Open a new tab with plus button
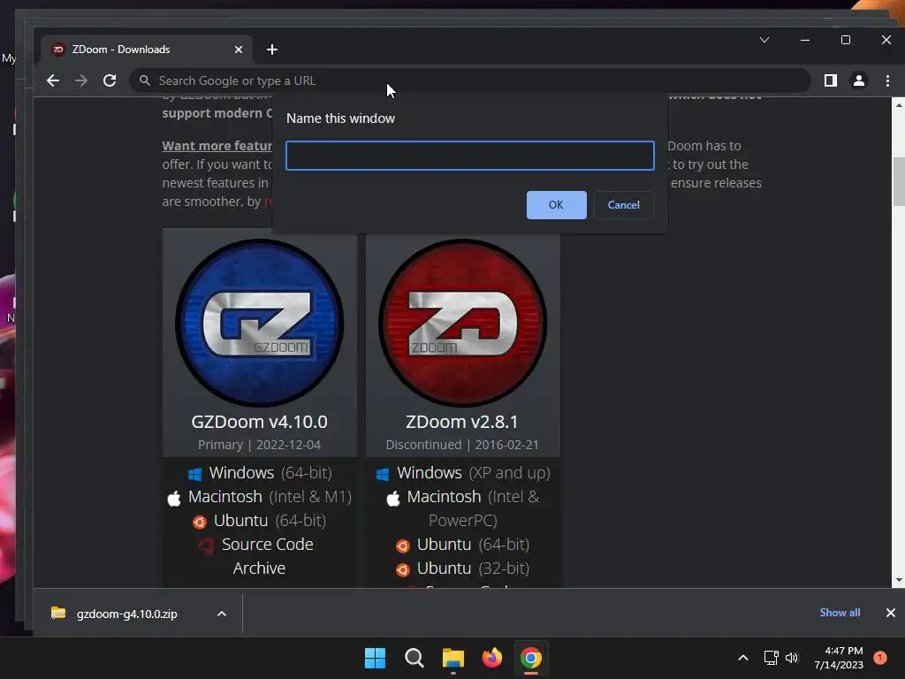Viewport: 905px width, 679px height. click(x=272, y=50)
